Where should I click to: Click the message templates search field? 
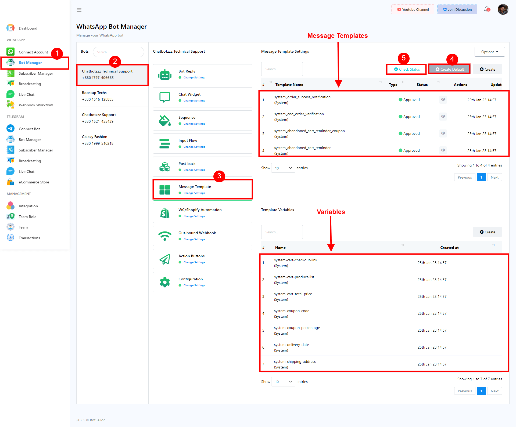[282, 69]
